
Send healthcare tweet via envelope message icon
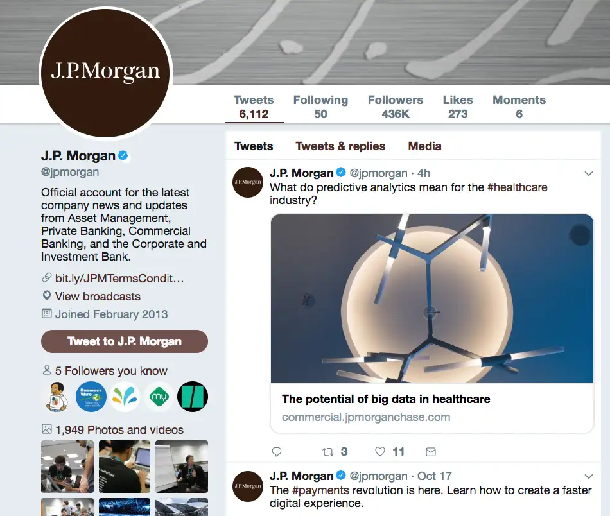tap(431, 451)
